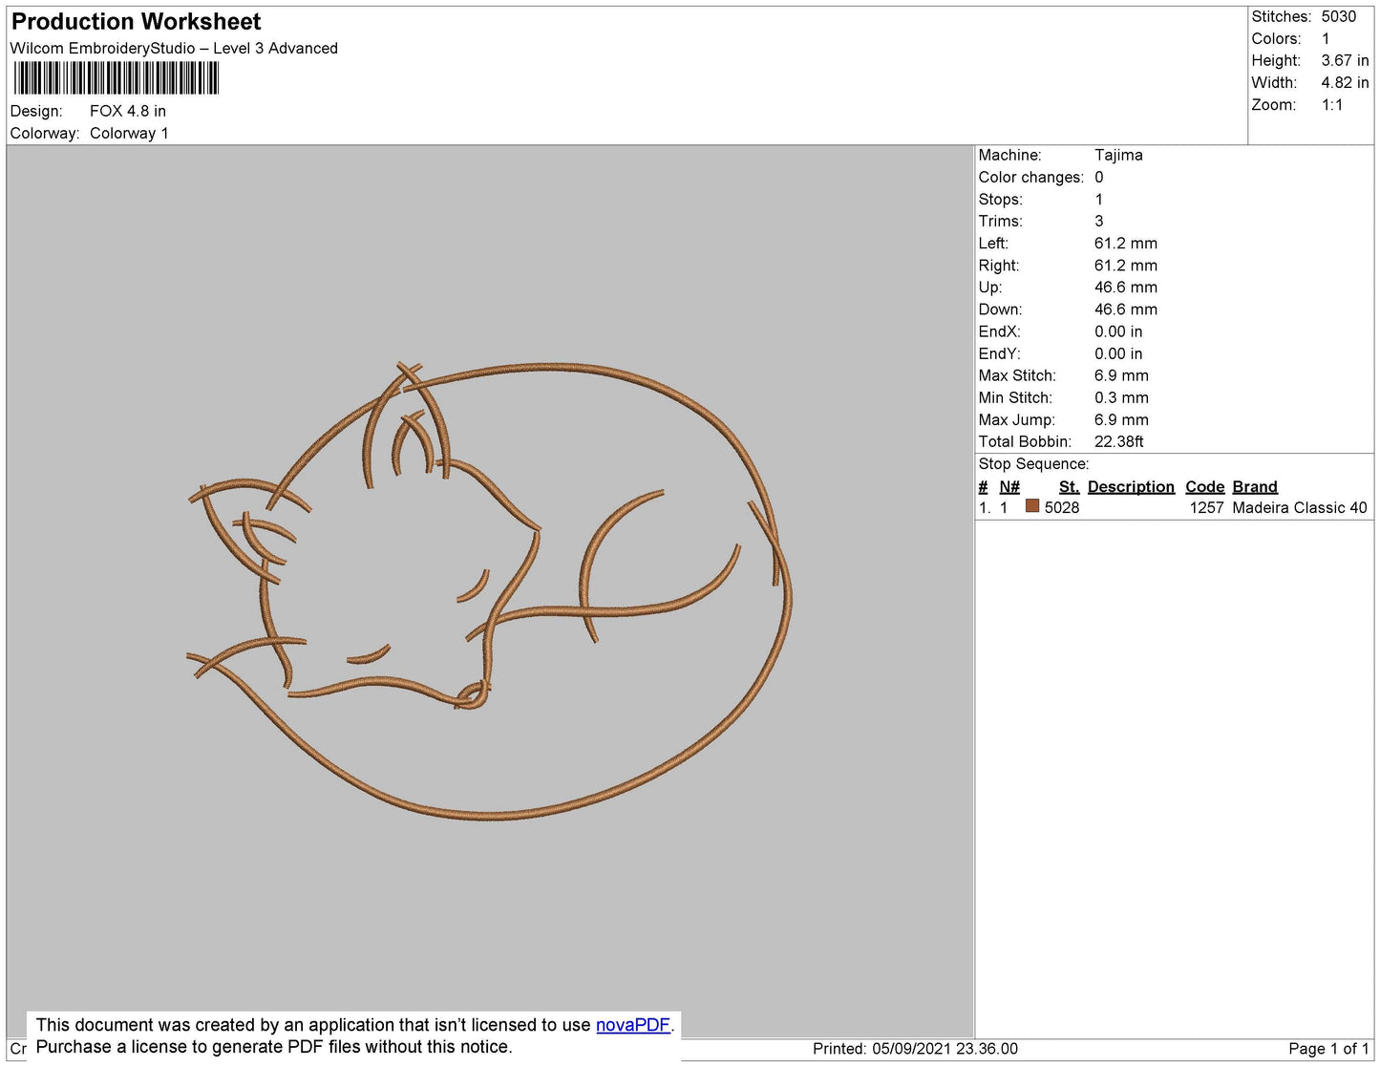Click the brown thread color swatch
Screen dimensions: 1380x1067
click(1032, 506)
